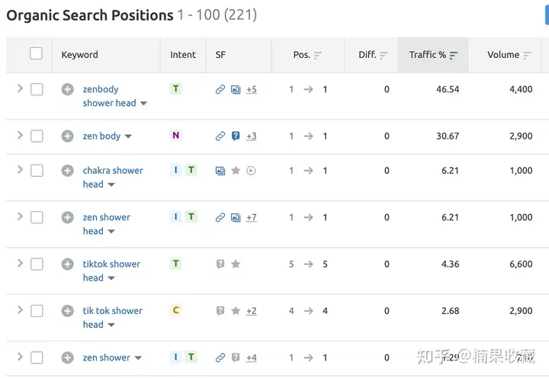Click star reviews icon in tiktok shower head row

pyautogui.click(x=236, y=264)
